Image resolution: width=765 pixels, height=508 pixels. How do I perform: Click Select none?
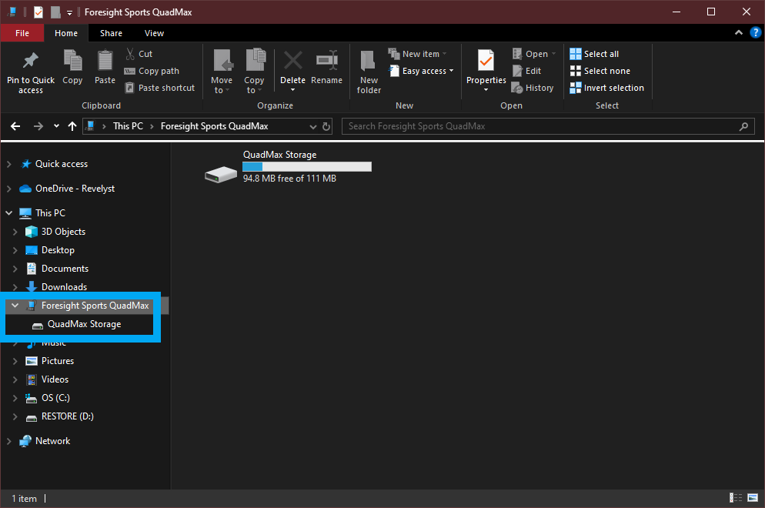[600, 71]
